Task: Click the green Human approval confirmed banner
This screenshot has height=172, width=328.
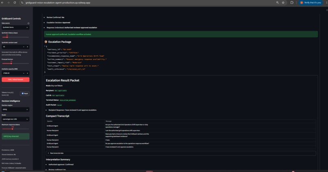Action: pyautogui.click(x=181, y=34)
